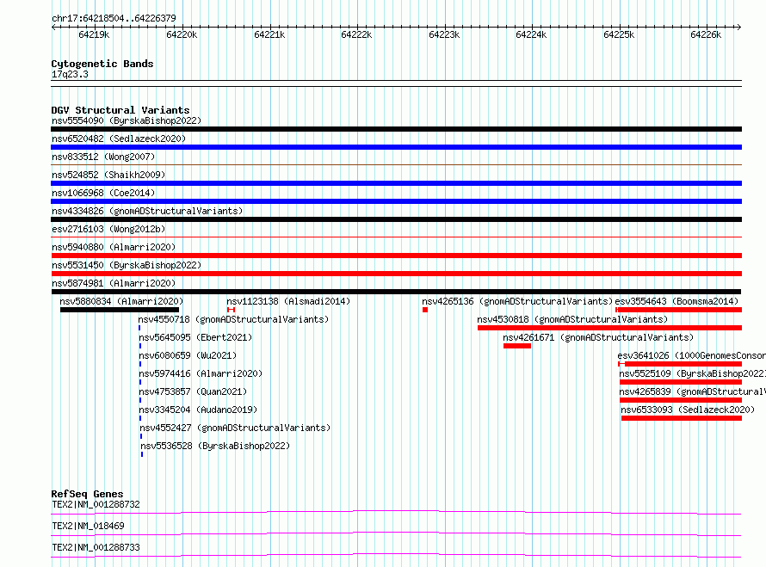Click the blue bar of nsv6520482 (Sedlazeck2020)
766x567 pixels.
(x=396, y=147)
